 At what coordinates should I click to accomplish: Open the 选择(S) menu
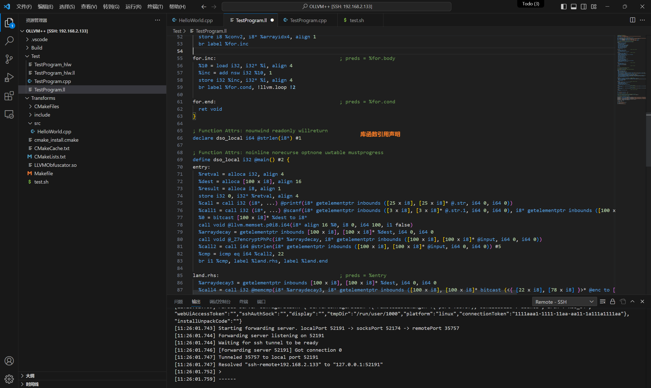click(x=67, y=7)
